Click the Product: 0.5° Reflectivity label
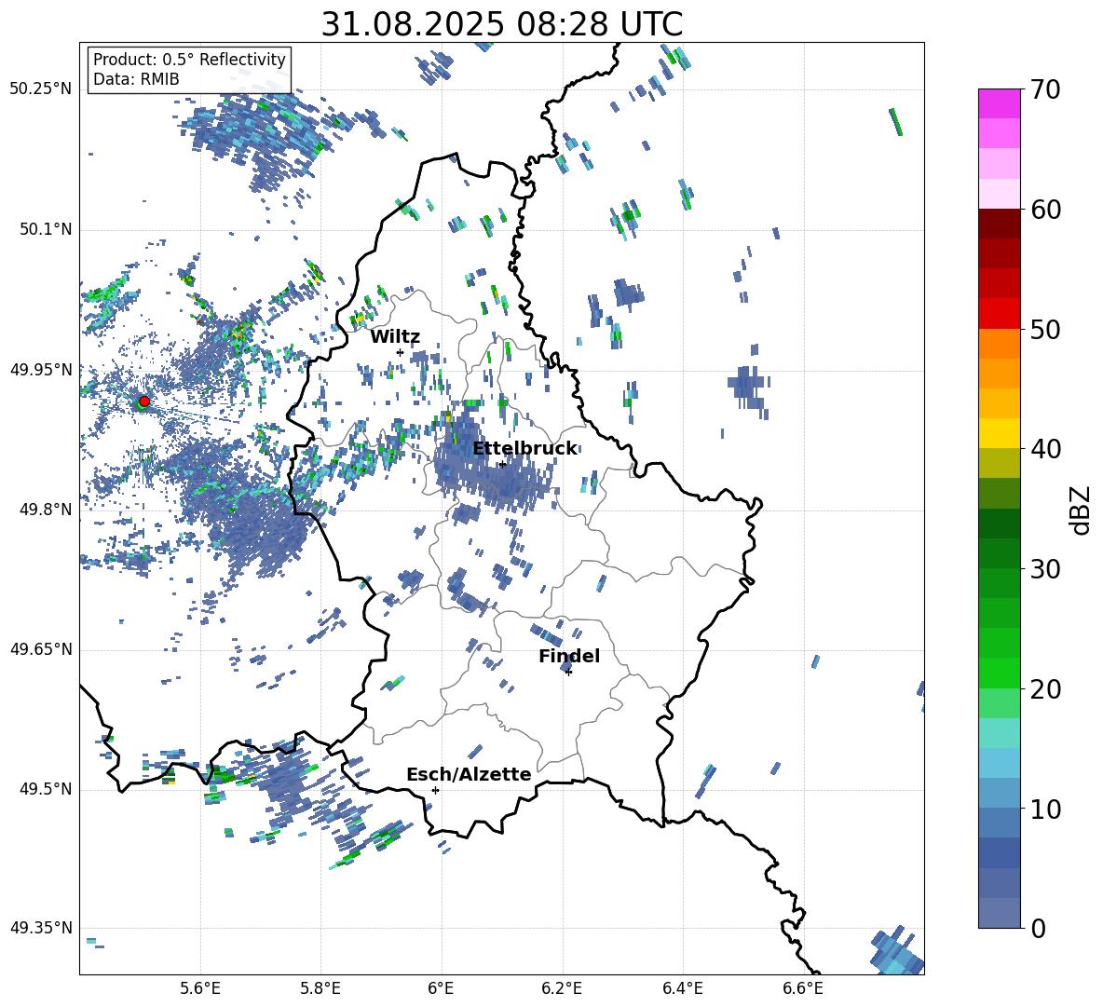This screenshot has width=1103, height=1007. (189, 59)
